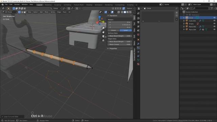Click the mesh data icon beside Circle in the outliner
This screenshot has height=122, width=217.
[x=197, y=18]
